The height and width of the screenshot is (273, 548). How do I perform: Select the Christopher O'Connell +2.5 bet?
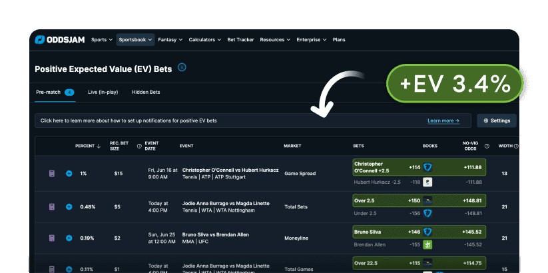(x=419, y=167)
